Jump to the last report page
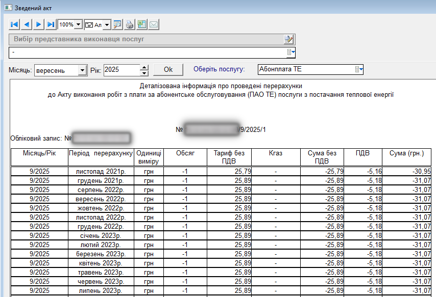 coord(51,24)
